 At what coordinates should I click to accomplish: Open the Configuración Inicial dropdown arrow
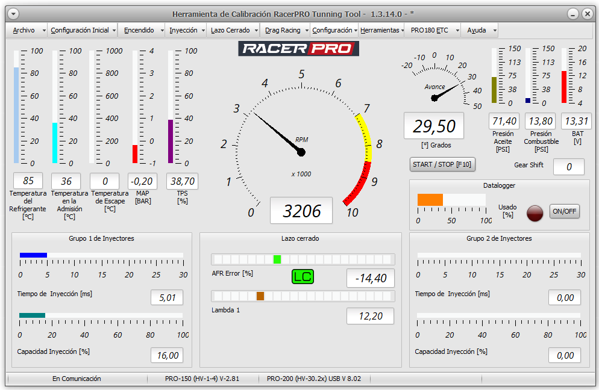pyautogui.click(x=114, y=30)
